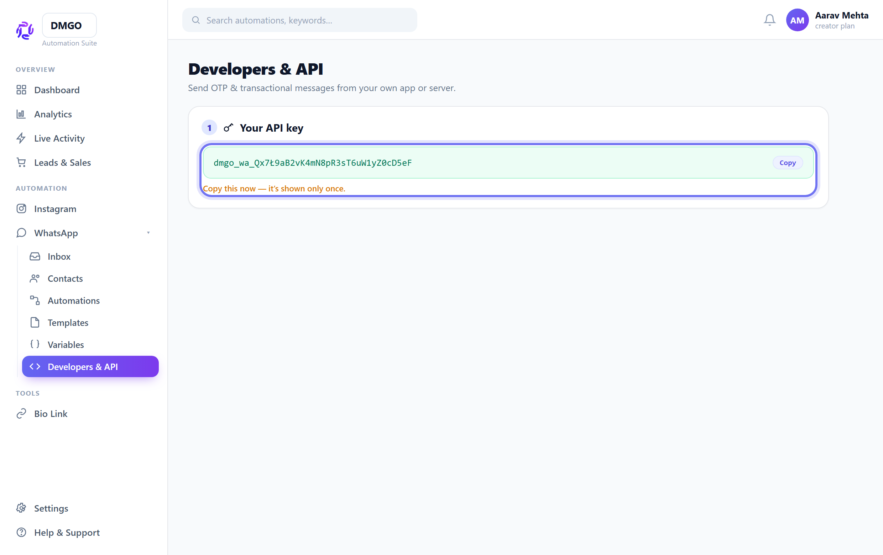This screenshot has height=555, width=883.
Task: Click the WhatsApp chat bubble icon
Action: click(21, 233)
